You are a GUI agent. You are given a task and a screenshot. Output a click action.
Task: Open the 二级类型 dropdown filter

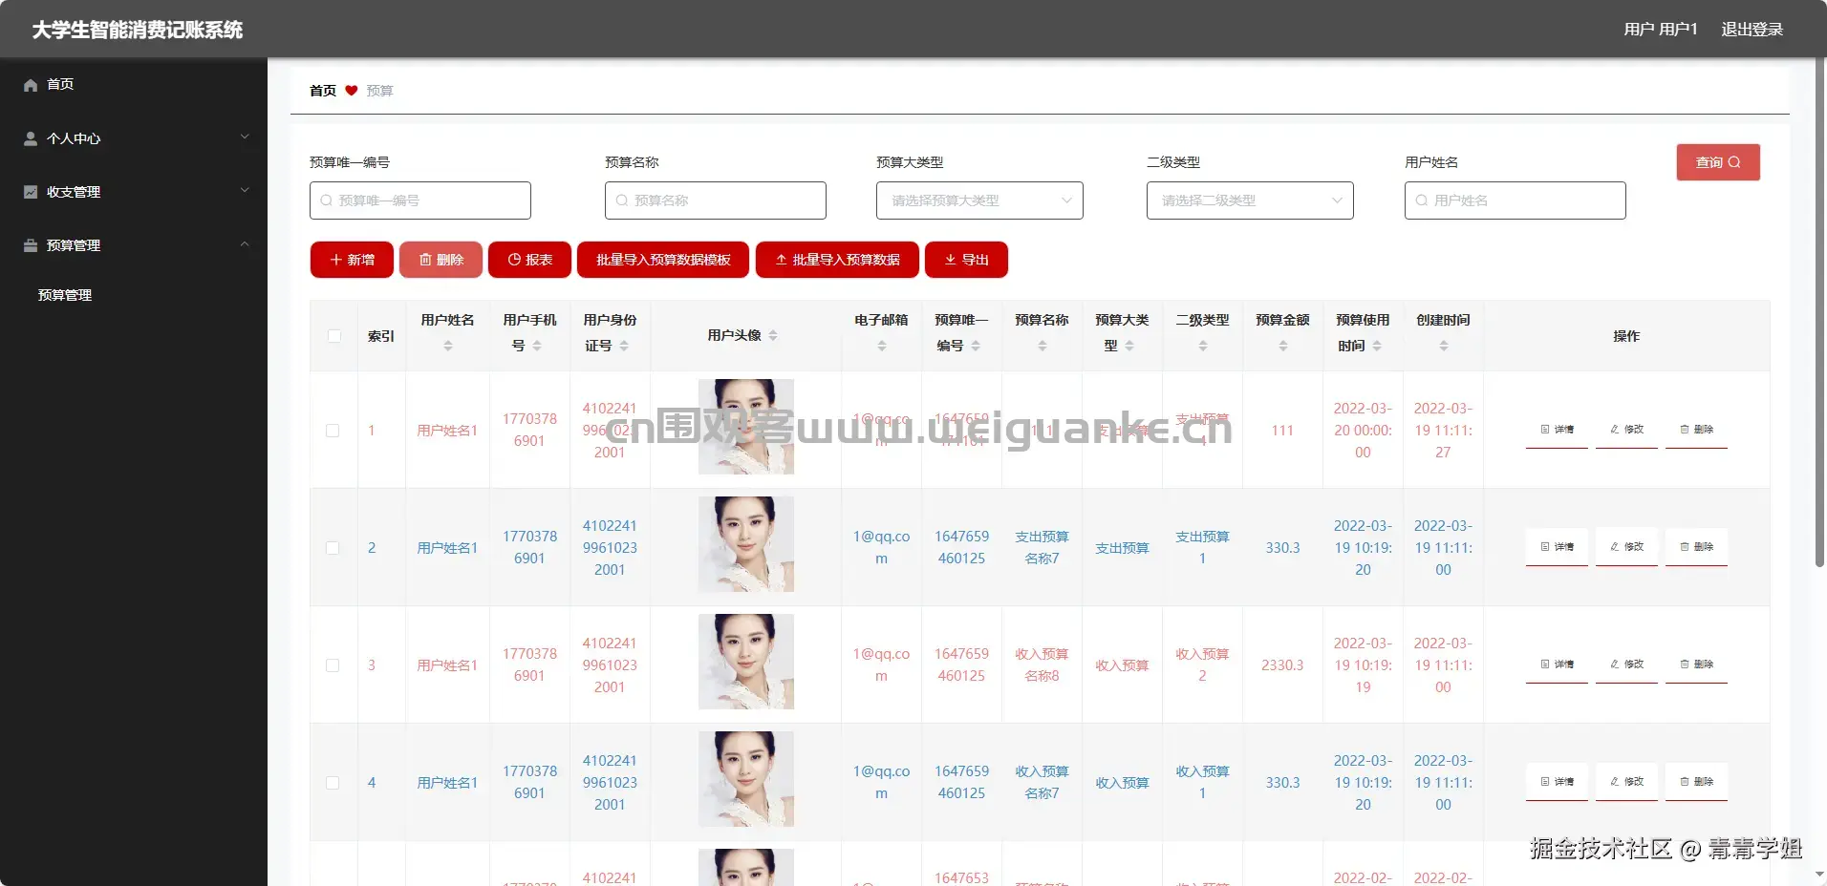tap(1250, 200)
